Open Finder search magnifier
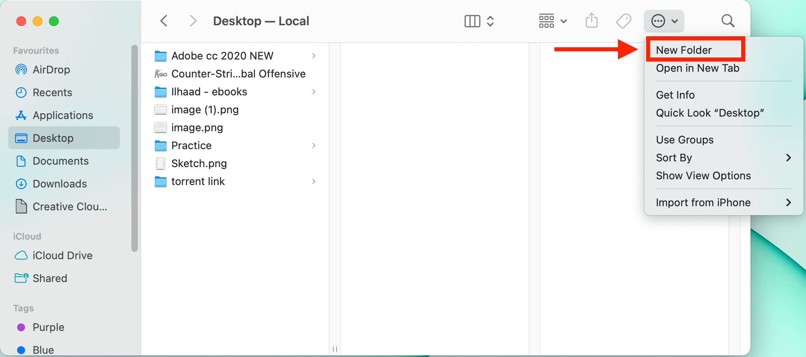 (728, 21)
